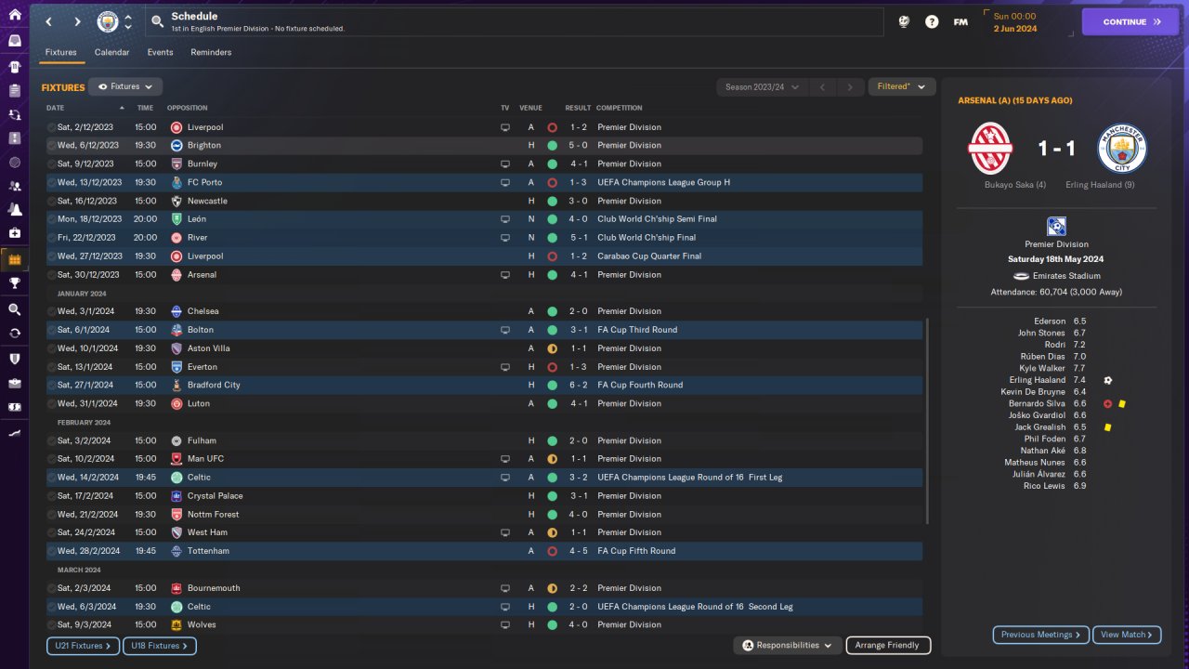Click the fixtures list vertical scrollbar
The image size is (1189, 669).
coord(927,422)
